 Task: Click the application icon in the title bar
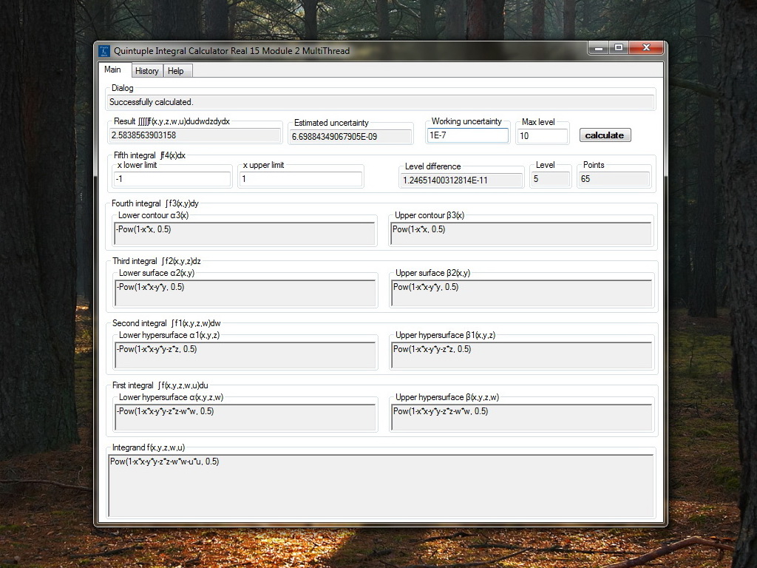(x=104, y=51)
